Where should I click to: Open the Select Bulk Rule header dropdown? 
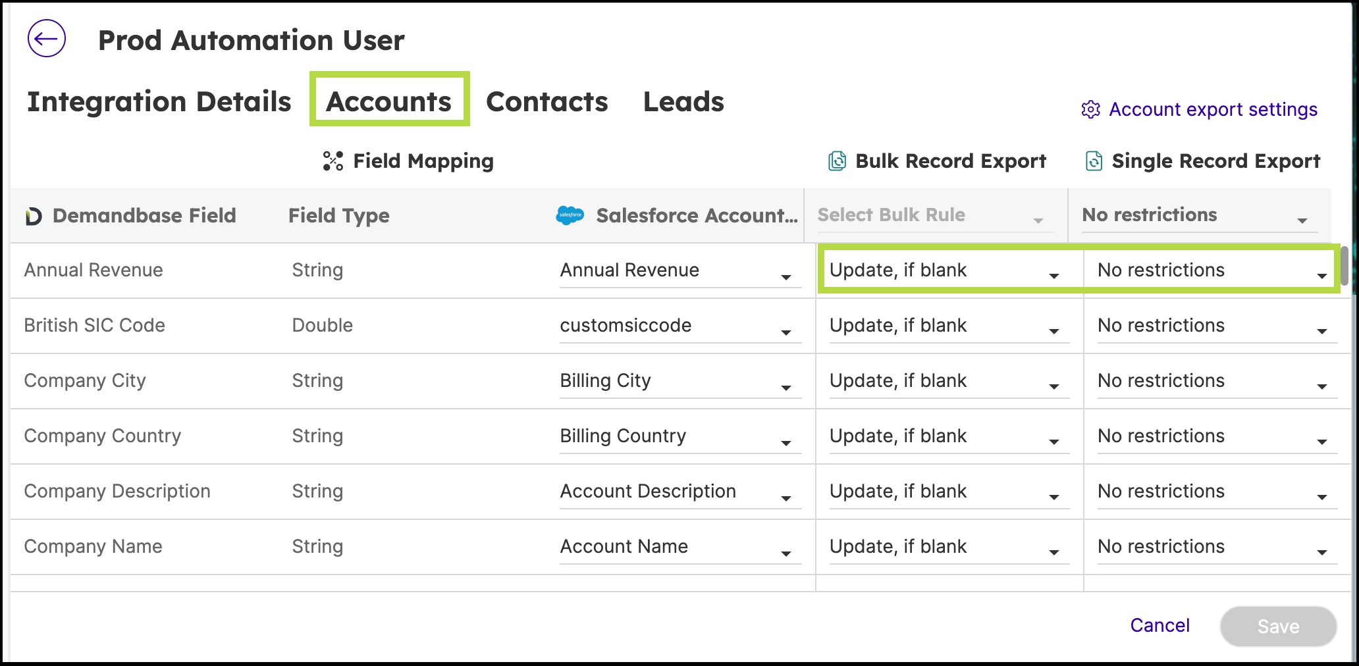click(935, 216)
